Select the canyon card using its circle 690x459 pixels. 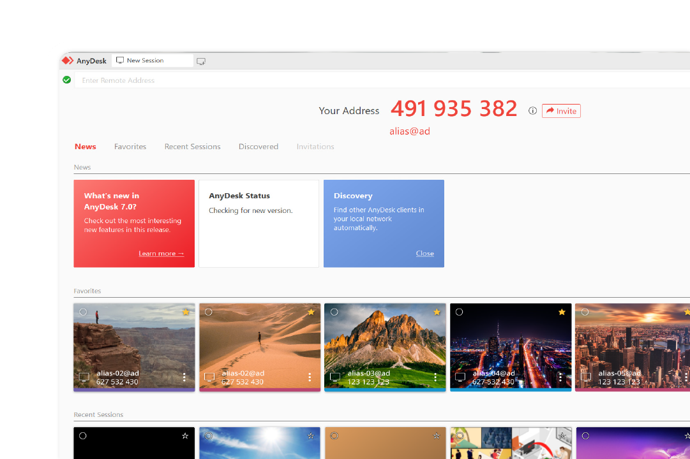[x=83, y=312]
